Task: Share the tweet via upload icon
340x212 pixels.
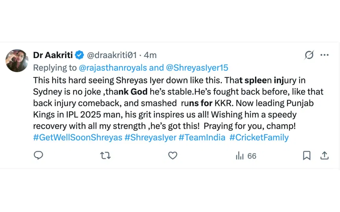Action: 324,156
